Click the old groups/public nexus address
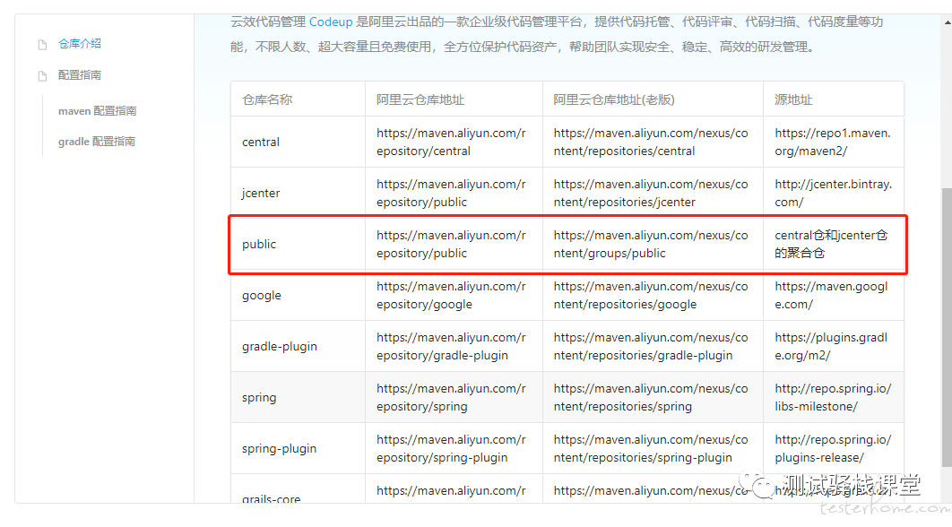952x527 pixels. pos(651,244)
